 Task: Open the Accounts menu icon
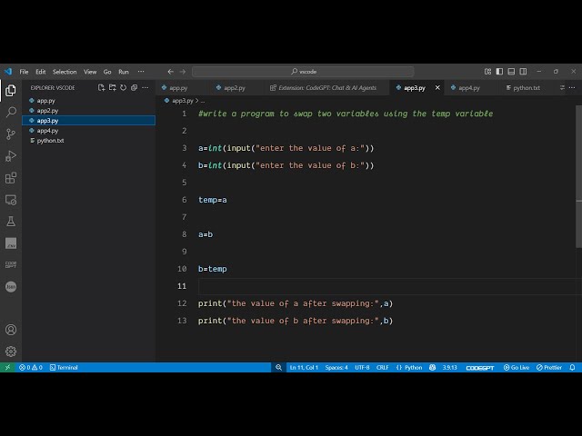11,330
